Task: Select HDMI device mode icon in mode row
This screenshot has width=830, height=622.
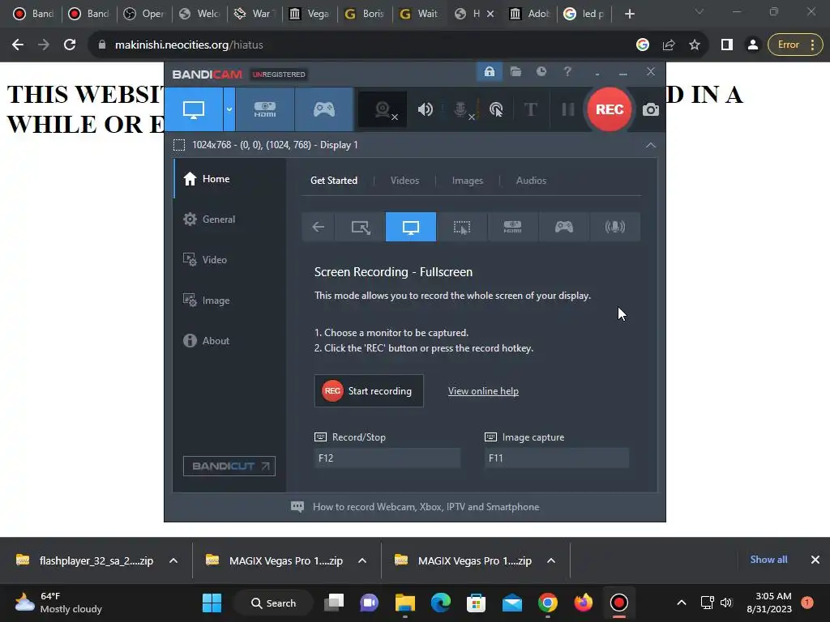Action: tap(512, 227)
